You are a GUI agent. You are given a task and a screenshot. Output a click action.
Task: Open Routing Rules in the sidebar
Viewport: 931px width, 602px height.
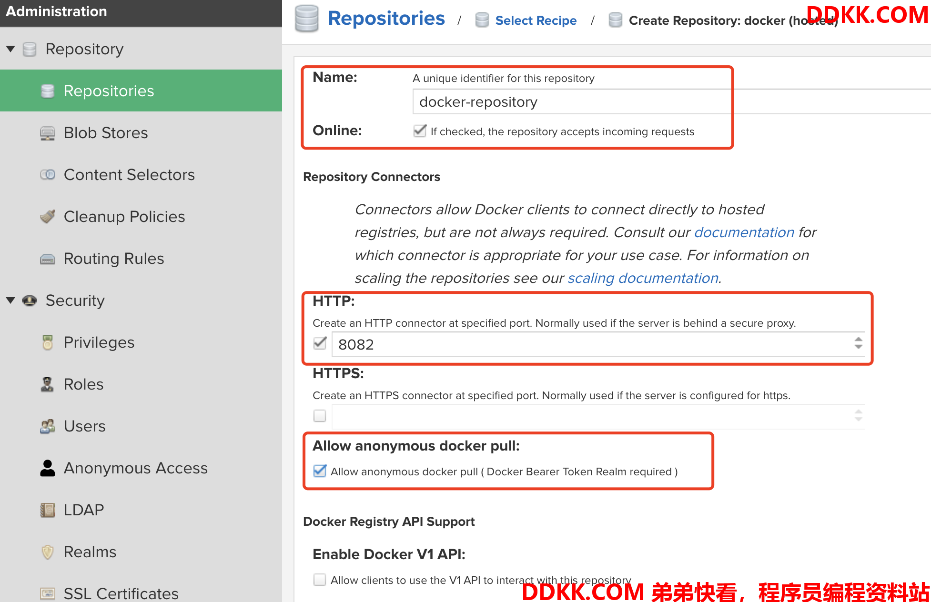tap(141, 259)
